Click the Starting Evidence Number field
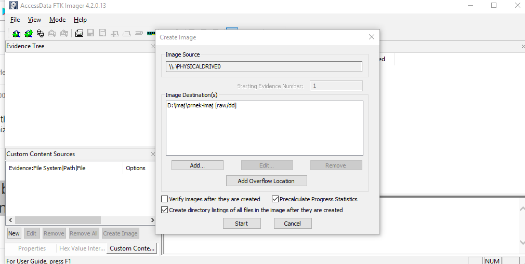Viewport: 525px width, 264px height. tap(336, 86)
